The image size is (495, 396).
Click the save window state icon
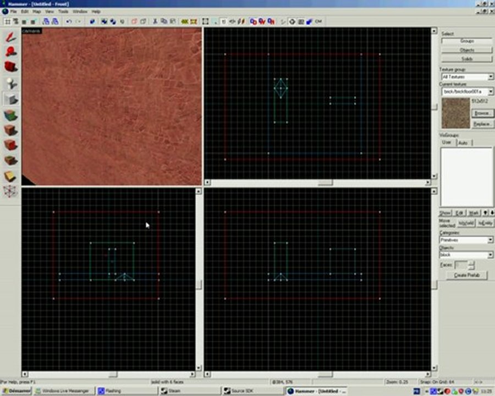55,21
